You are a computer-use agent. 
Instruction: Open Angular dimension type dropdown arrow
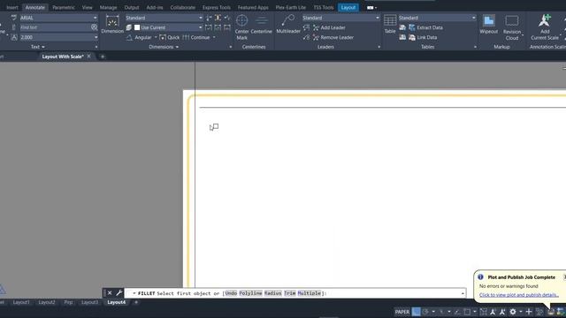(156, 37)
